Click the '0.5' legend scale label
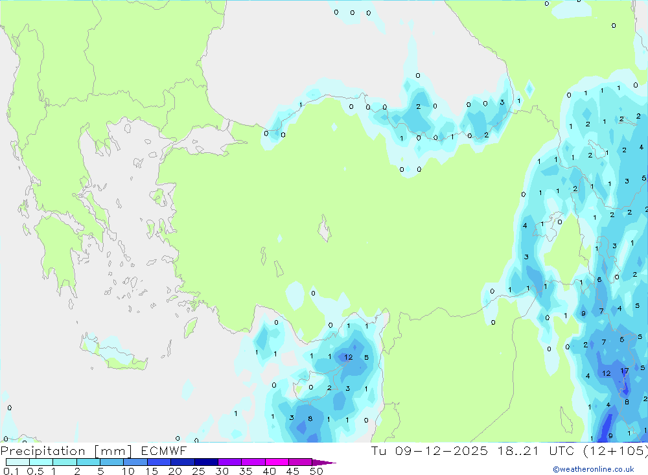The width and height of the screenshot is (648, 475). pyautogui.click(x=35, y=471)
